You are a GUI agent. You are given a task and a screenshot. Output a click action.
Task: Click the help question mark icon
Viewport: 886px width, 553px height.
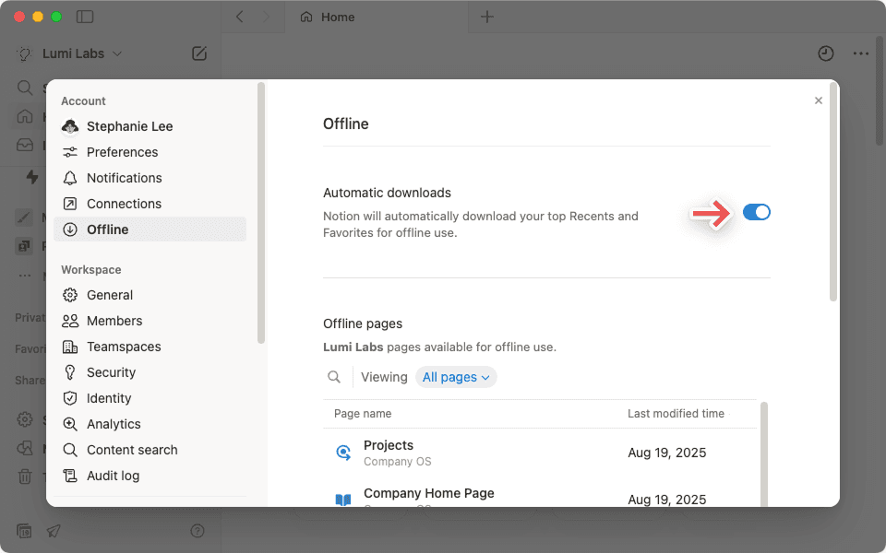coord(198,531)
